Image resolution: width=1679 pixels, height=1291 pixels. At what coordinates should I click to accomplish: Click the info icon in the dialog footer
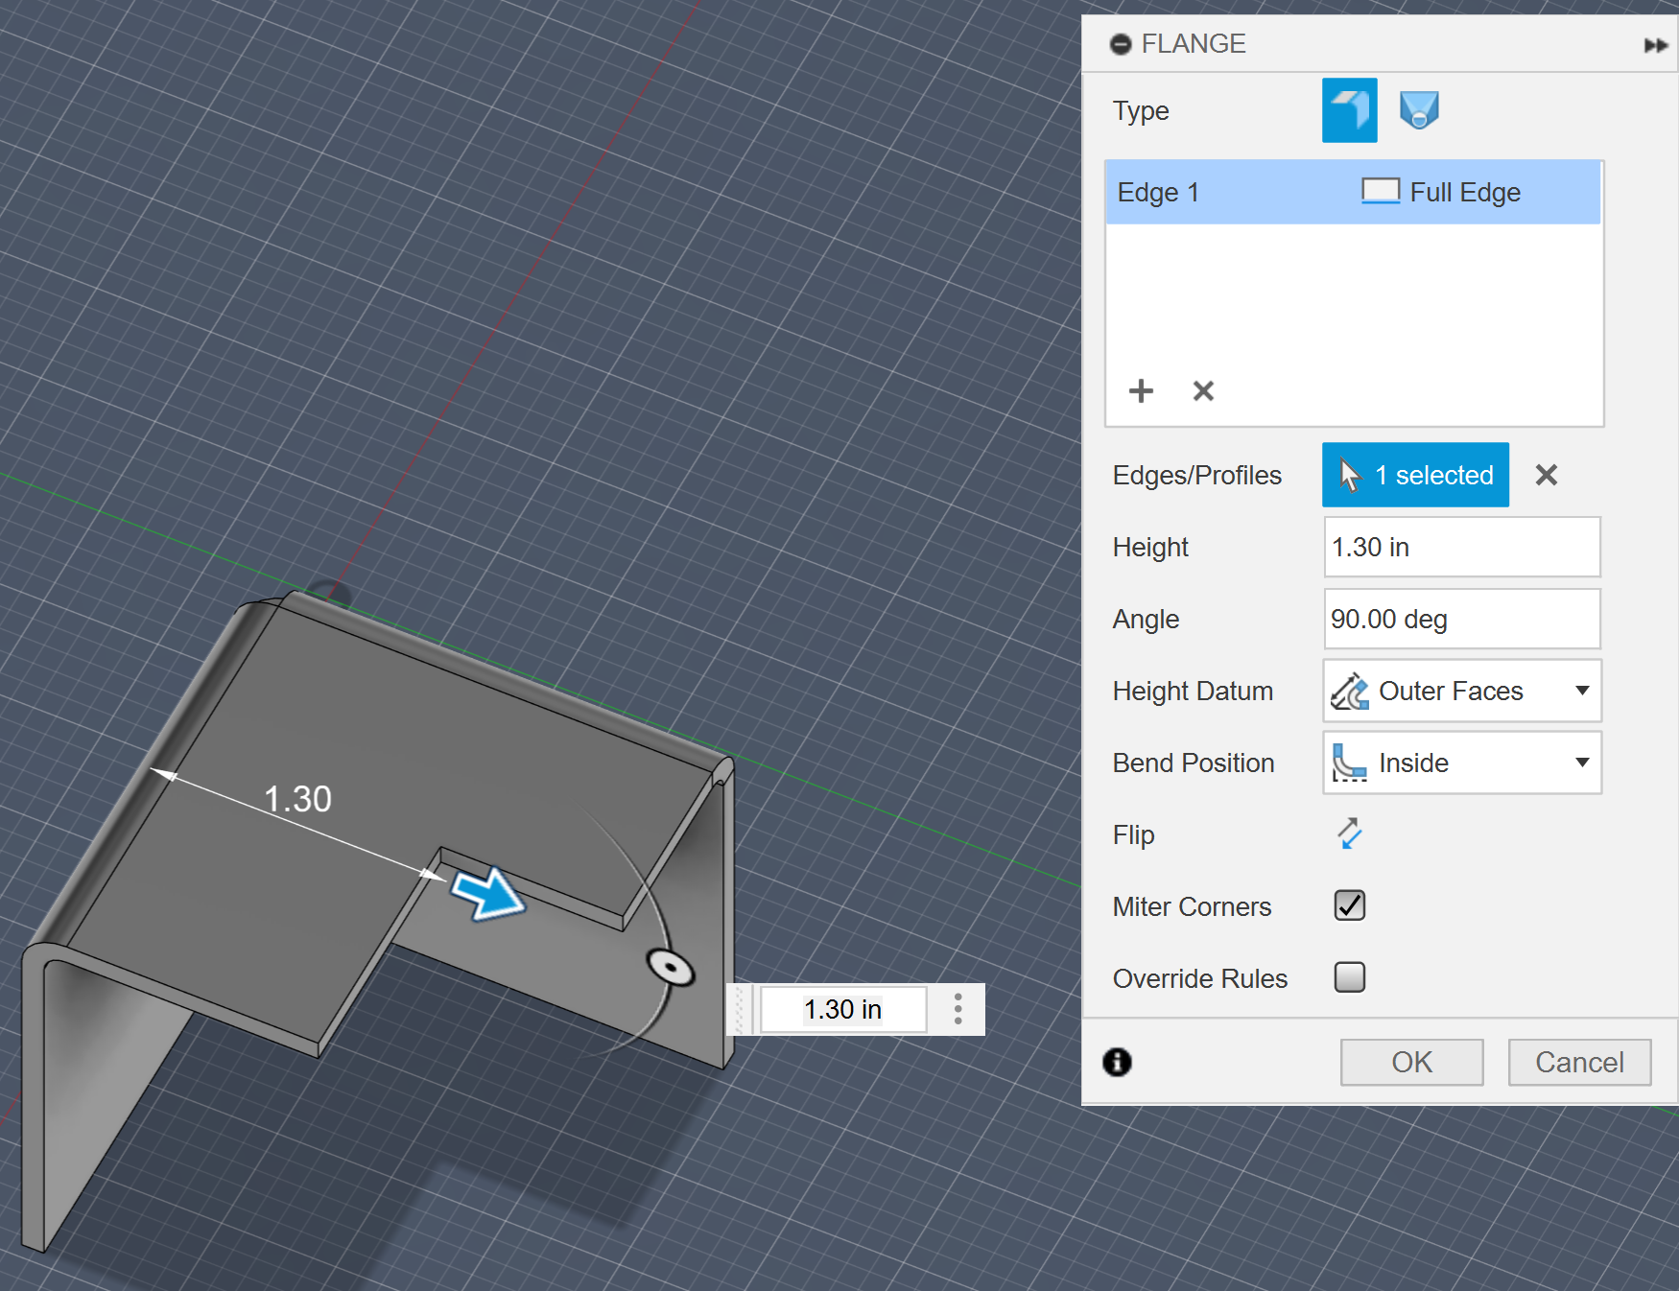pyautogui.click(x=1116, y=1062)
